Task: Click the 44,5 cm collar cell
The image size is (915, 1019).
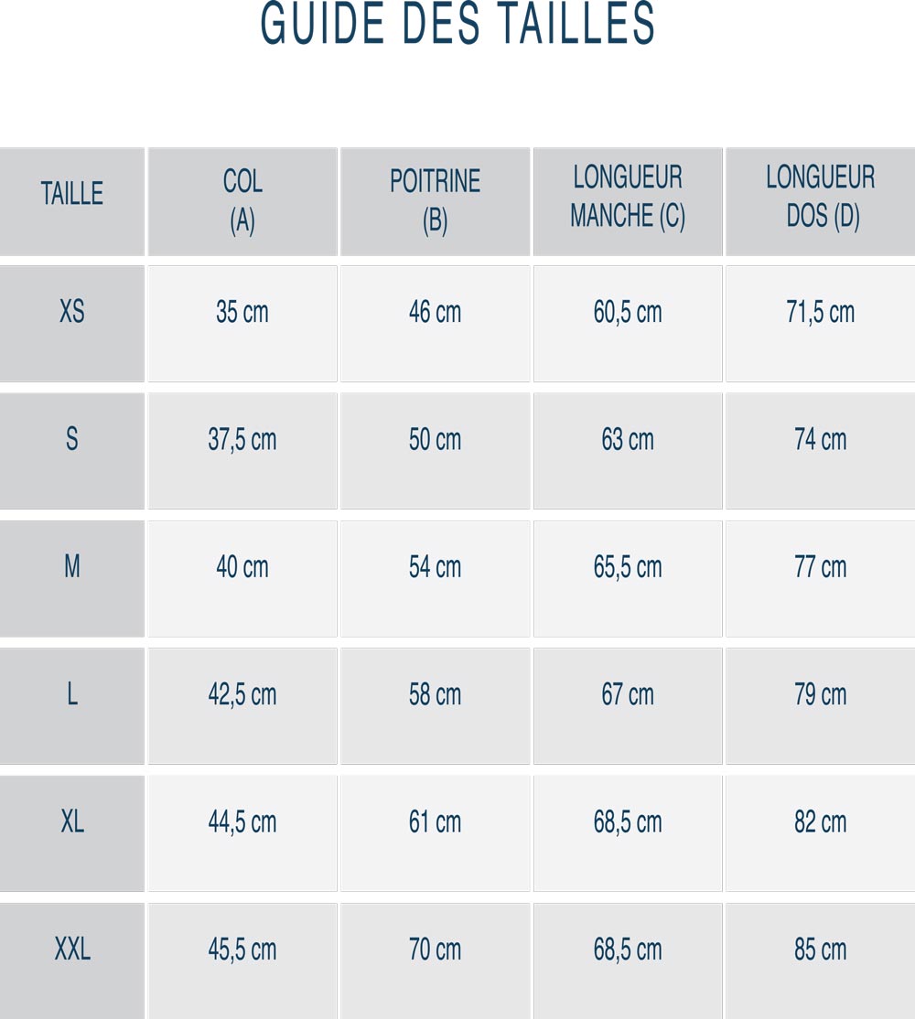Action: pos(242,821)
